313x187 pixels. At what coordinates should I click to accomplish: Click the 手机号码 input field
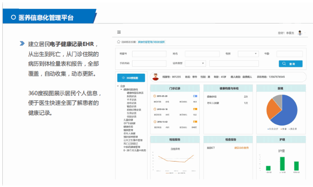pos(149,63)
